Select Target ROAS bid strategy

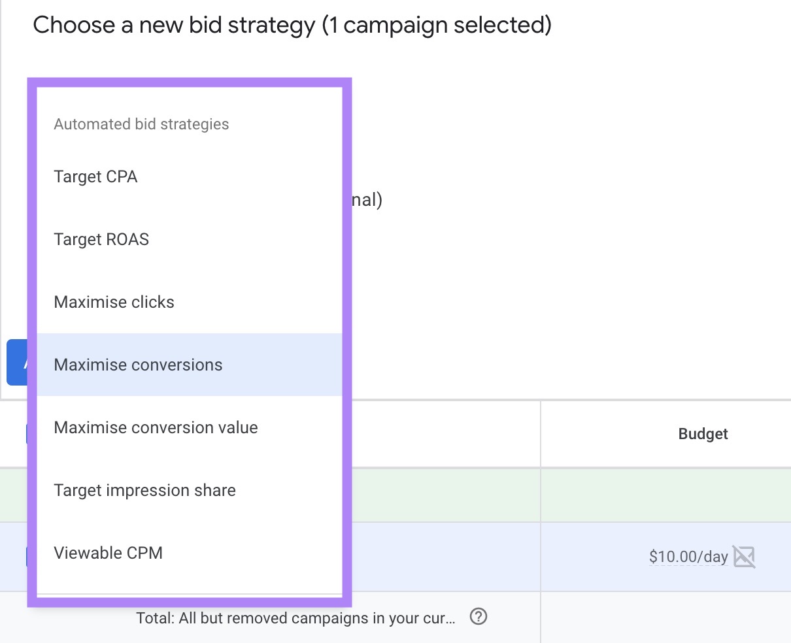101,239
